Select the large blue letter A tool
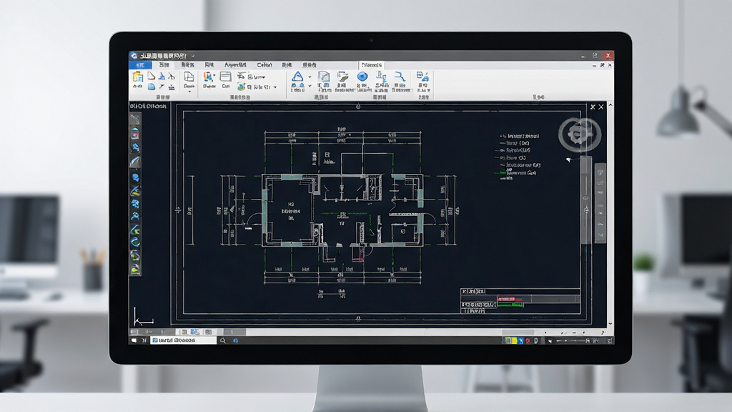The image size is (732, 412). coord(297,77)
